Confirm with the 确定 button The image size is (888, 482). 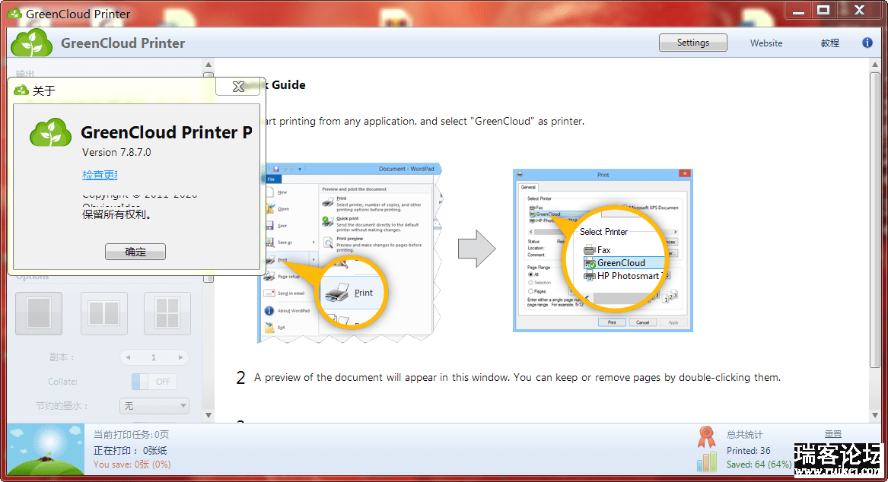coord(135,252)
